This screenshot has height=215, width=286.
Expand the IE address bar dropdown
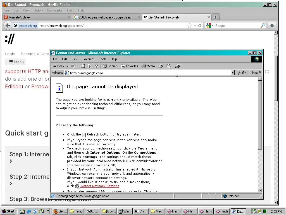coord(233,73)
